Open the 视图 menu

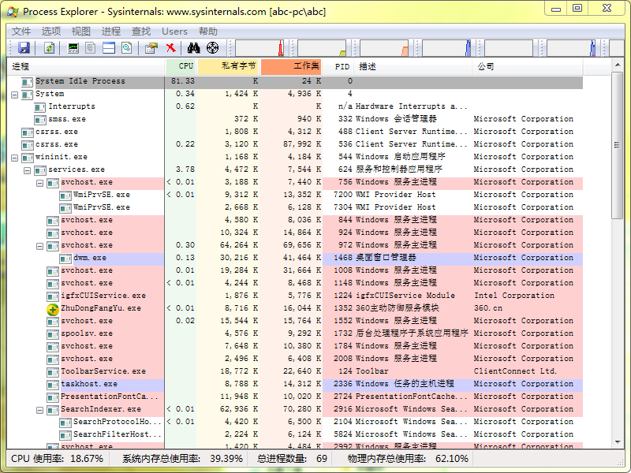[81, 32]
